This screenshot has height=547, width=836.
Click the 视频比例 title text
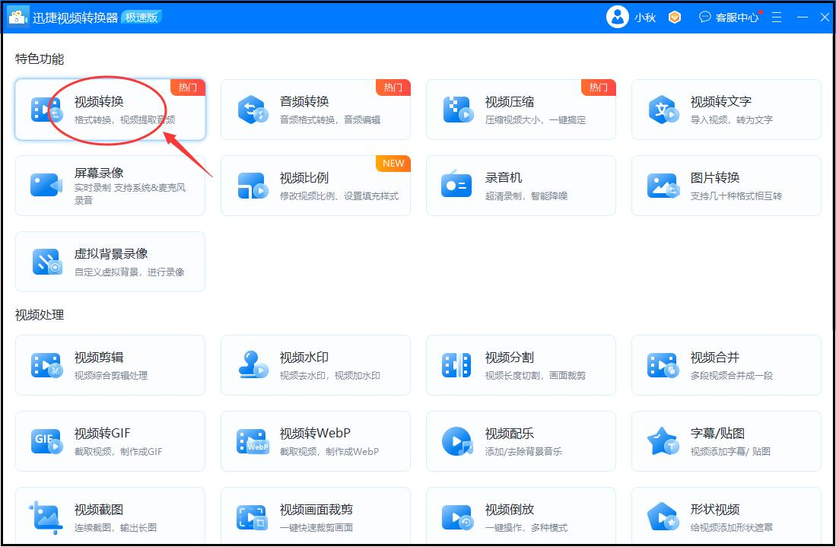(304, 177)
